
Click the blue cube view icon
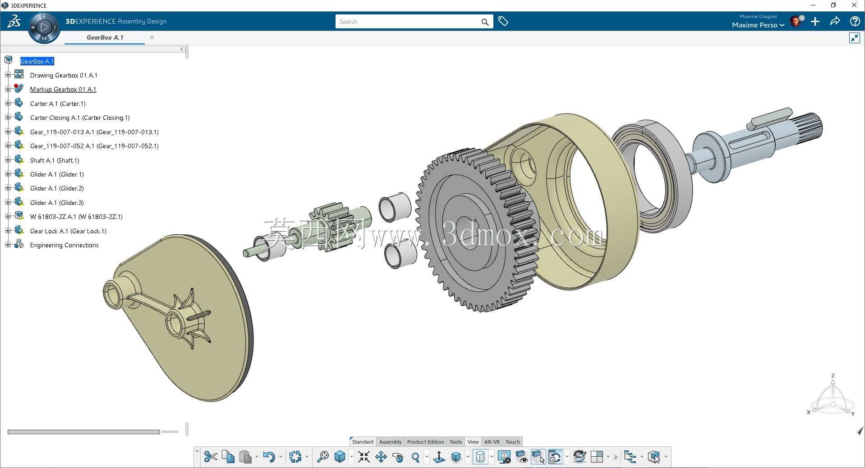340,457
